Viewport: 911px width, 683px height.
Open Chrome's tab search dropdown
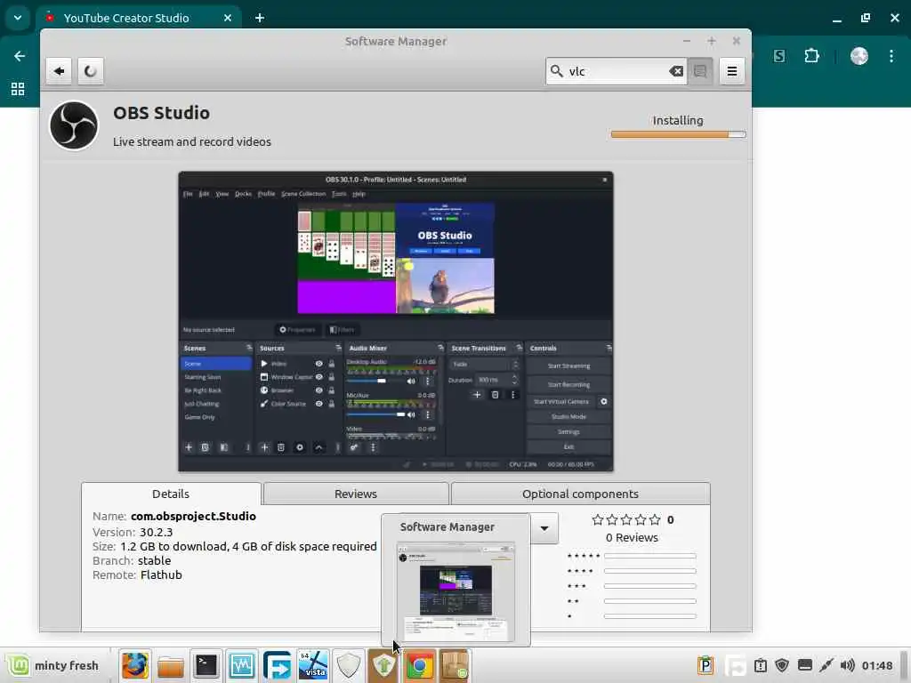coord(18,18)
